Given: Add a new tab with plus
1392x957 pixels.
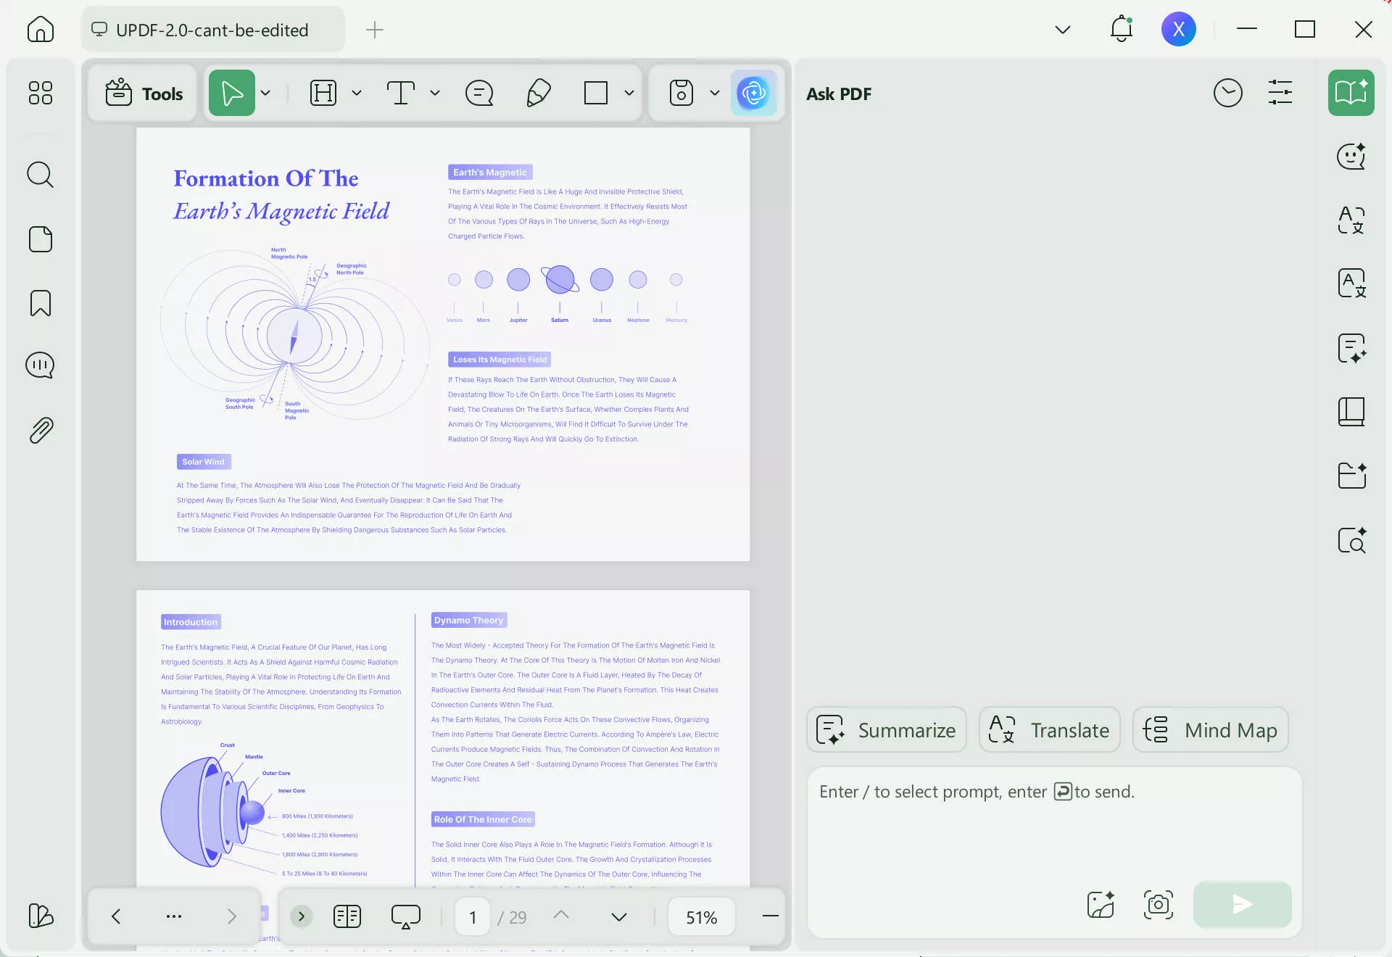Looking at the screenshot, I should 375,30.
